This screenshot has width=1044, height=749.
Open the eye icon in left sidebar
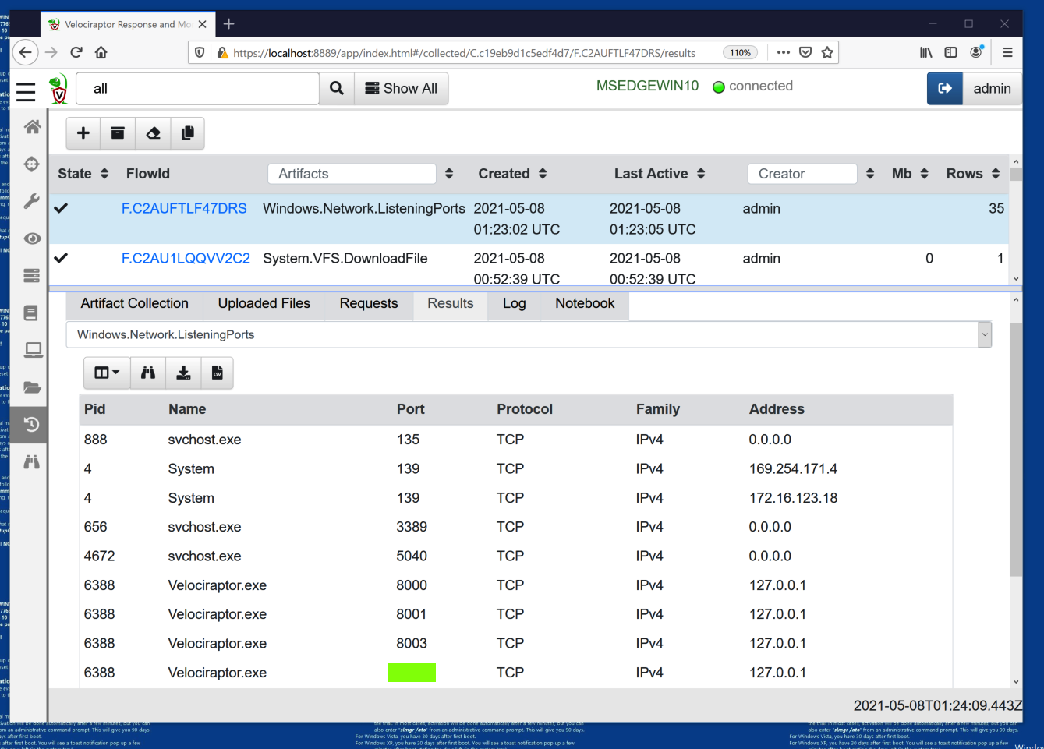tap(32, 238)
